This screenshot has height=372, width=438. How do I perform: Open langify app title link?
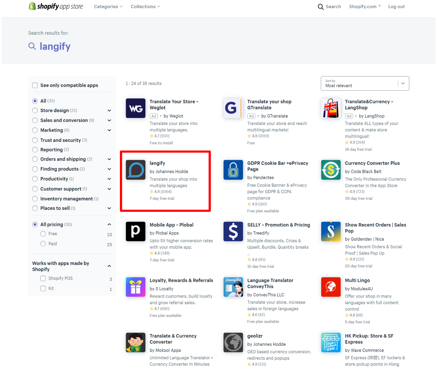click(157, 163)
